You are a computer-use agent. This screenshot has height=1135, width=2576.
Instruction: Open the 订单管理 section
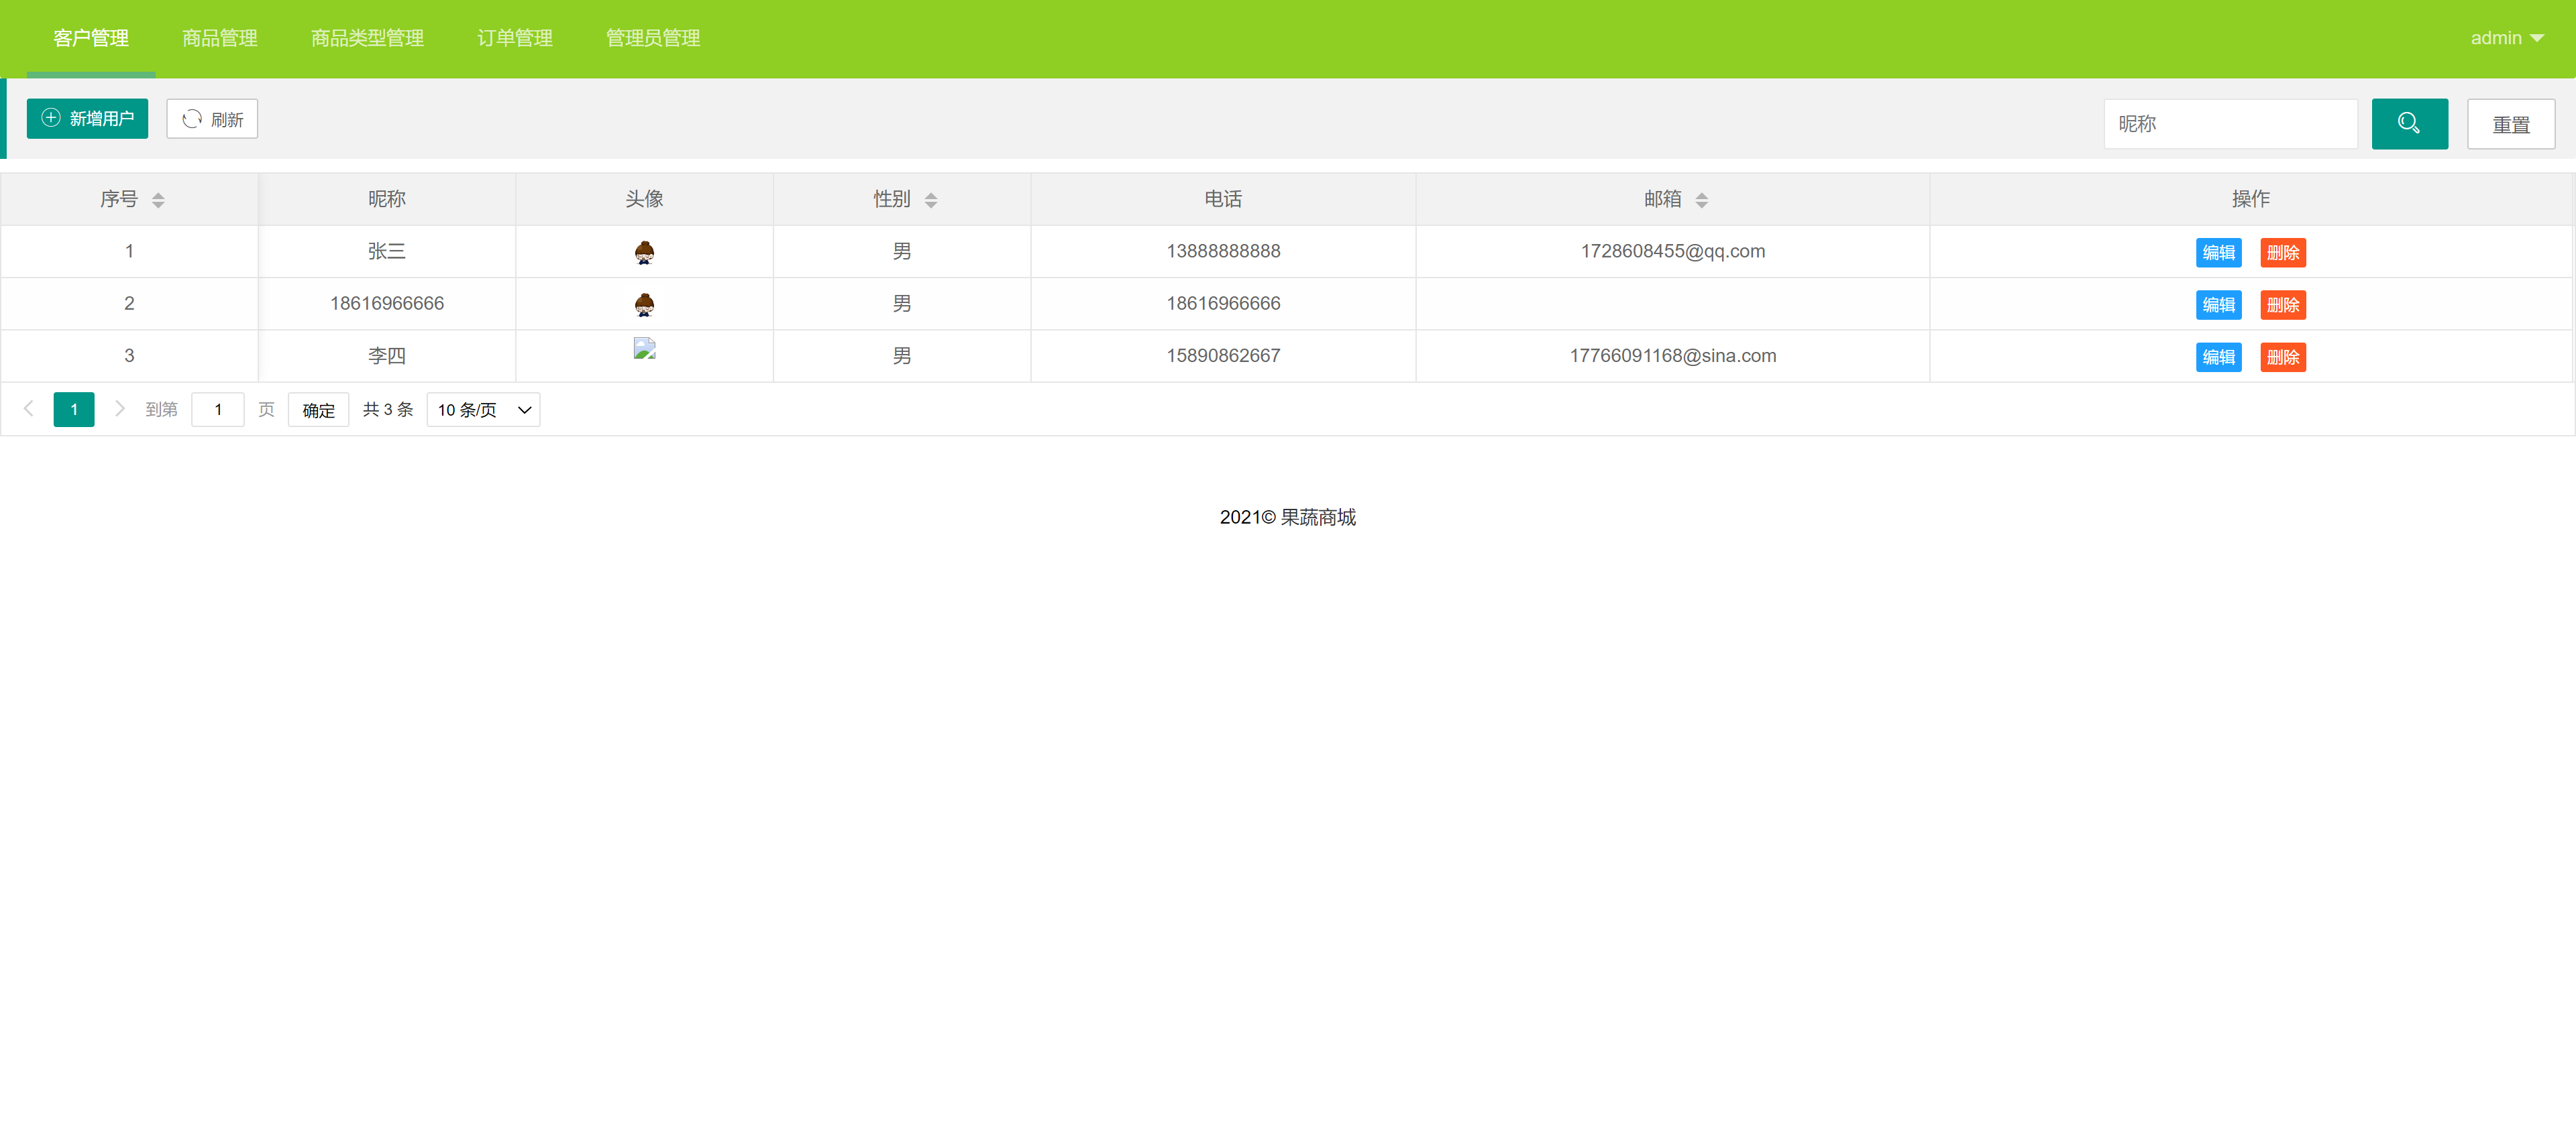point(514,38)
